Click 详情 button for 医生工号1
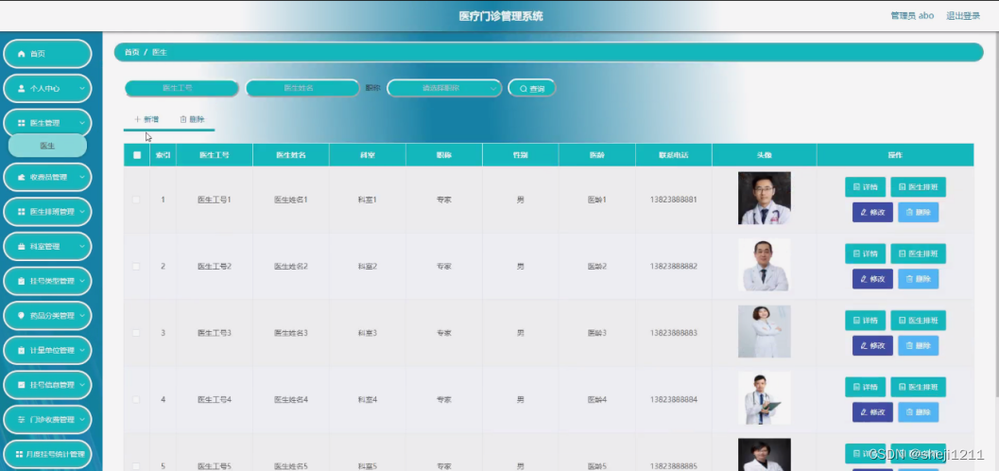Screen dimensions: 999x471 coord(865,187)
